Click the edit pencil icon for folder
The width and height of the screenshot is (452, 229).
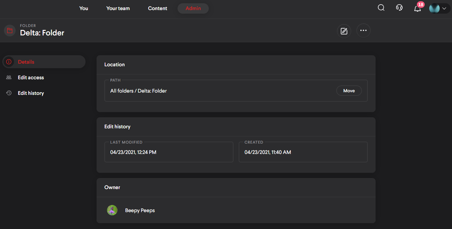pos(344,31)
